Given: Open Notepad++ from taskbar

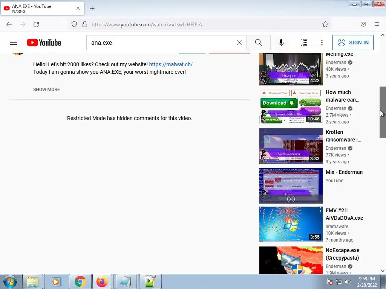Looking at the screenshot, I should [x=150, y=281].
